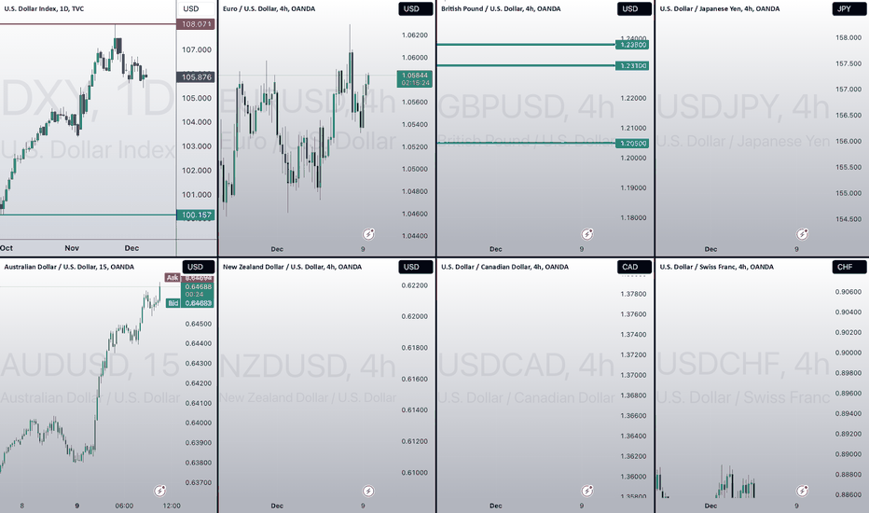Select the 1.23100 price line label on GBPUSD
Image resolution: width=869 pixels, height=513 pixels.
[632, 65]
